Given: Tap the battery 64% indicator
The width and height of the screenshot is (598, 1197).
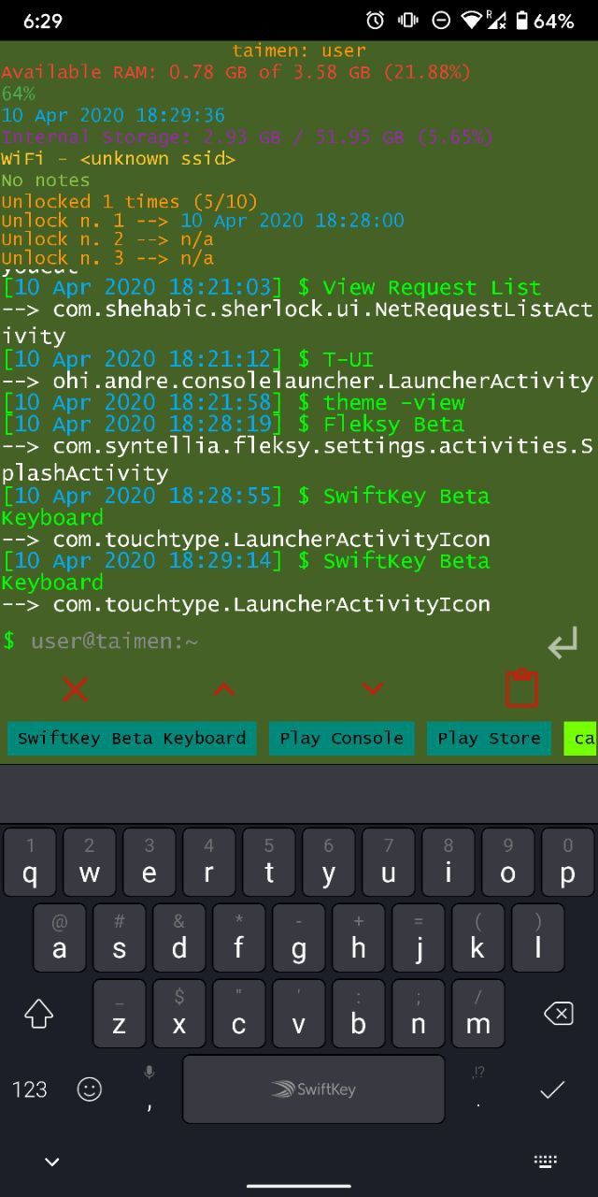Looking at the screenshot, I should click(546, 21).
